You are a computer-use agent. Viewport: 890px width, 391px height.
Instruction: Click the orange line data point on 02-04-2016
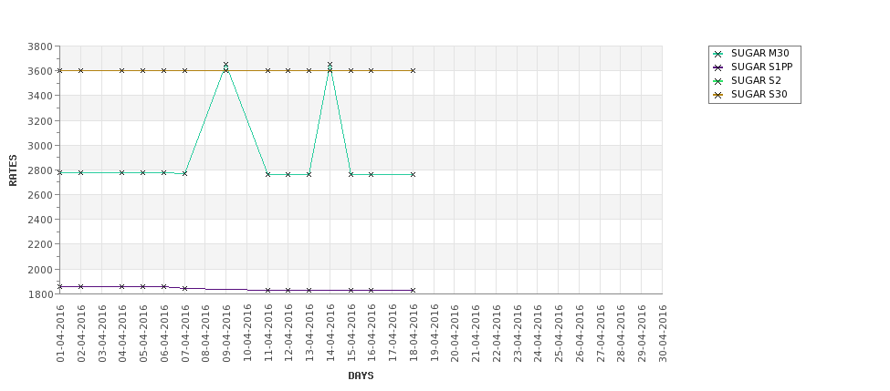point(80,71)
